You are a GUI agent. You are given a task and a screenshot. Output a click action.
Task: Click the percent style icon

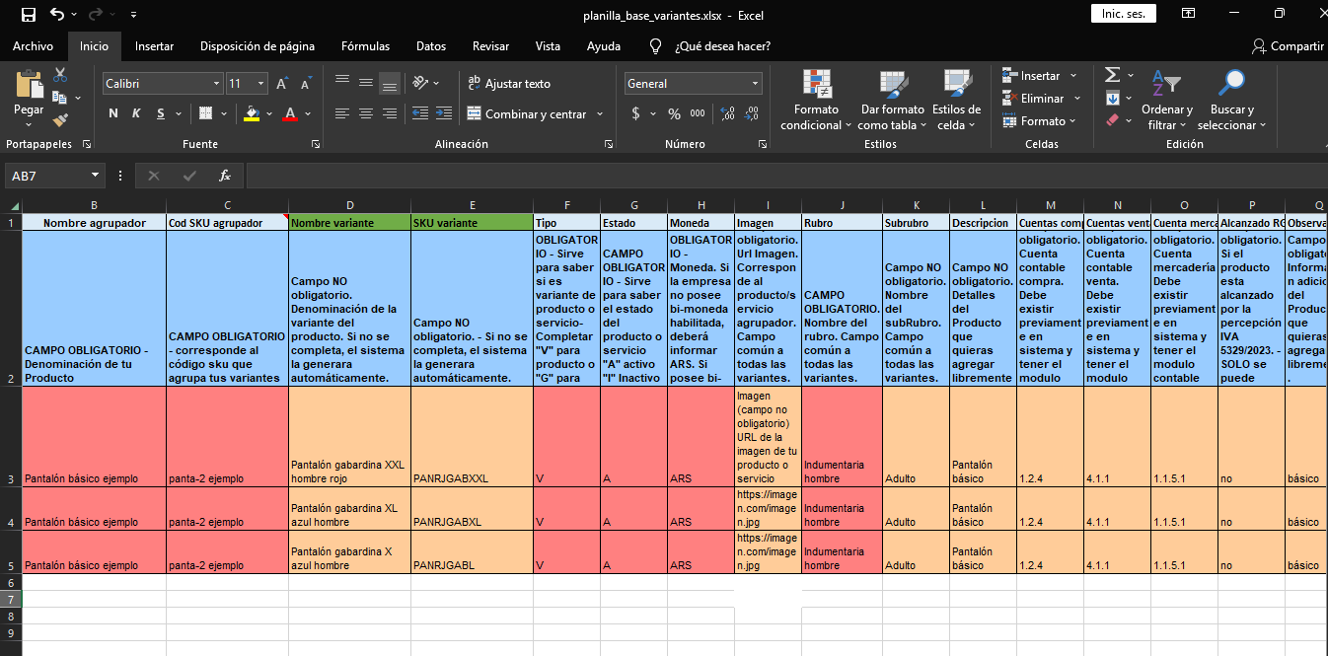pos(674,113)
